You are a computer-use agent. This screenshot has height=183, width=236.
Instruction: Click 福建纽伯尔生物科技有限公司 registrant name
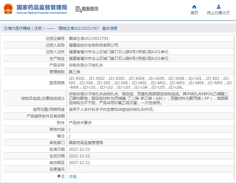coord(93,45)
